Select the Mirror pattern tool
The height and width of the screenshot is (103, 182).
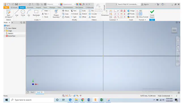[x=92, y=17]
